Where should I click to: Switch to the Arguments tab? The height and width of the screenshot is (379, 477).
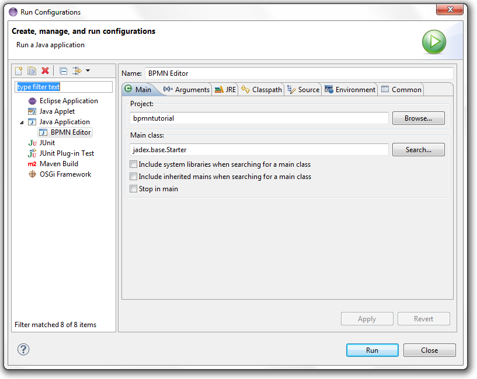[186, 89]
